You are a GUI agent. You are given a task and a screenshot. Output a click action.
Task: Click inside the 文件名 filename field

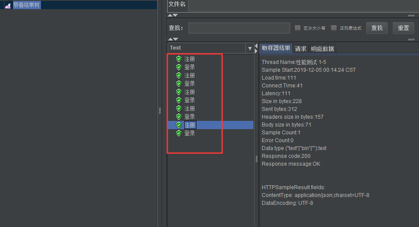[304, 5]
